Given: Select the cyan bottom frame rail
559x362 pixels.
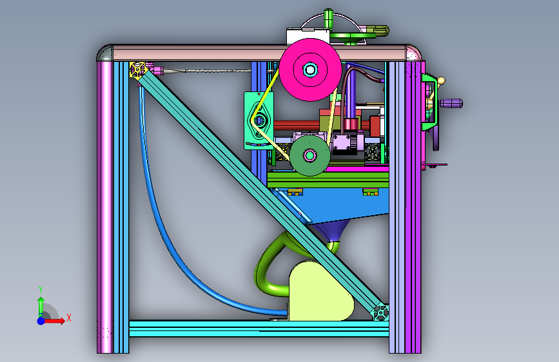Looking at the screenshot, I should coord(259,329).
